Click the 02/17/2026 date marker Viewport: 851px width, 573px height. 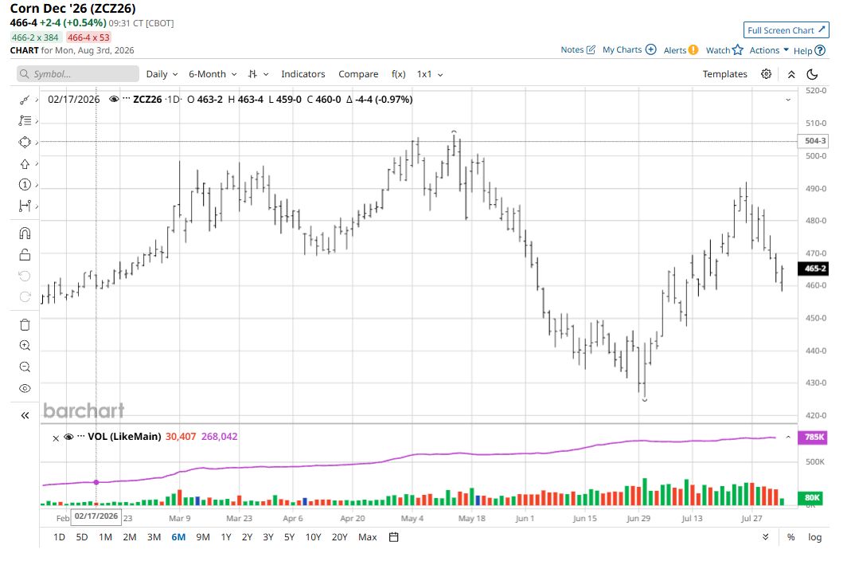coord(96,516)
